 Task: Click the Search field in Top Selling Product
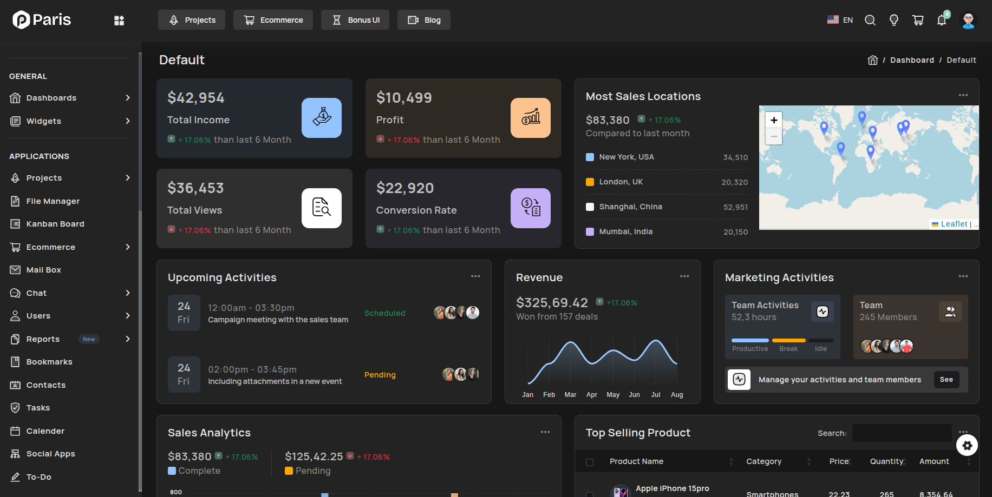(x=902, y=433)
